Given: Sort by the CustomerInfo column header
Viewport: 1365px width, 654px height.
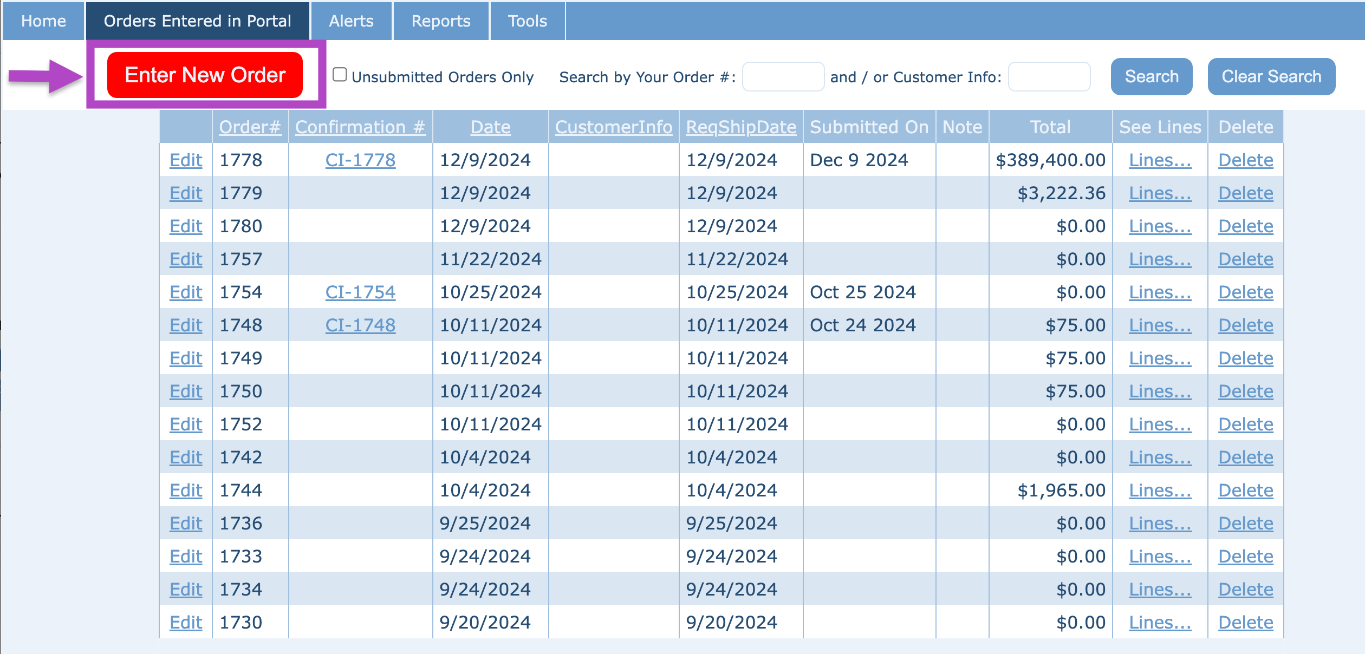Looking at the screenshot, I should tap(613, 127).
